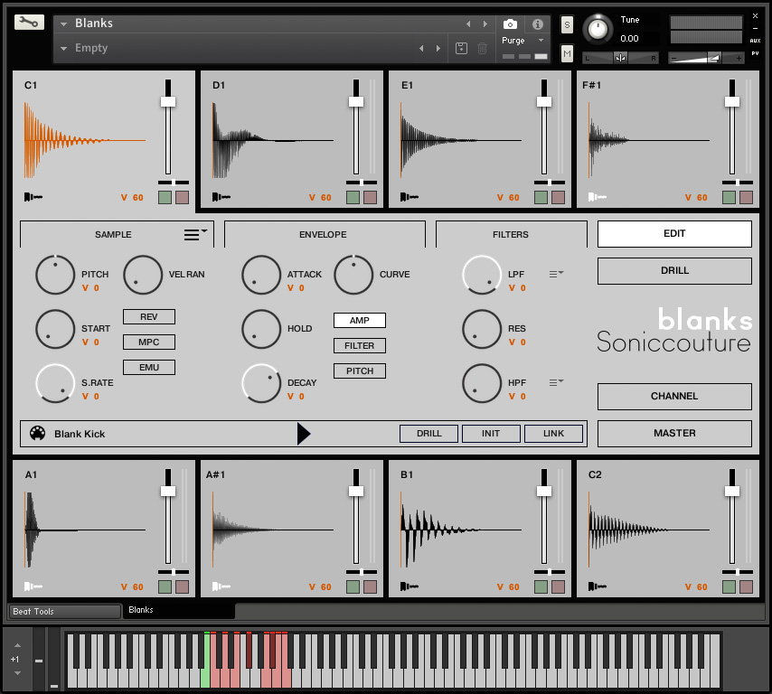This screenshot has height=694, width=772.
Task: Click the camera snapshot icon
Action: (510, 23)
